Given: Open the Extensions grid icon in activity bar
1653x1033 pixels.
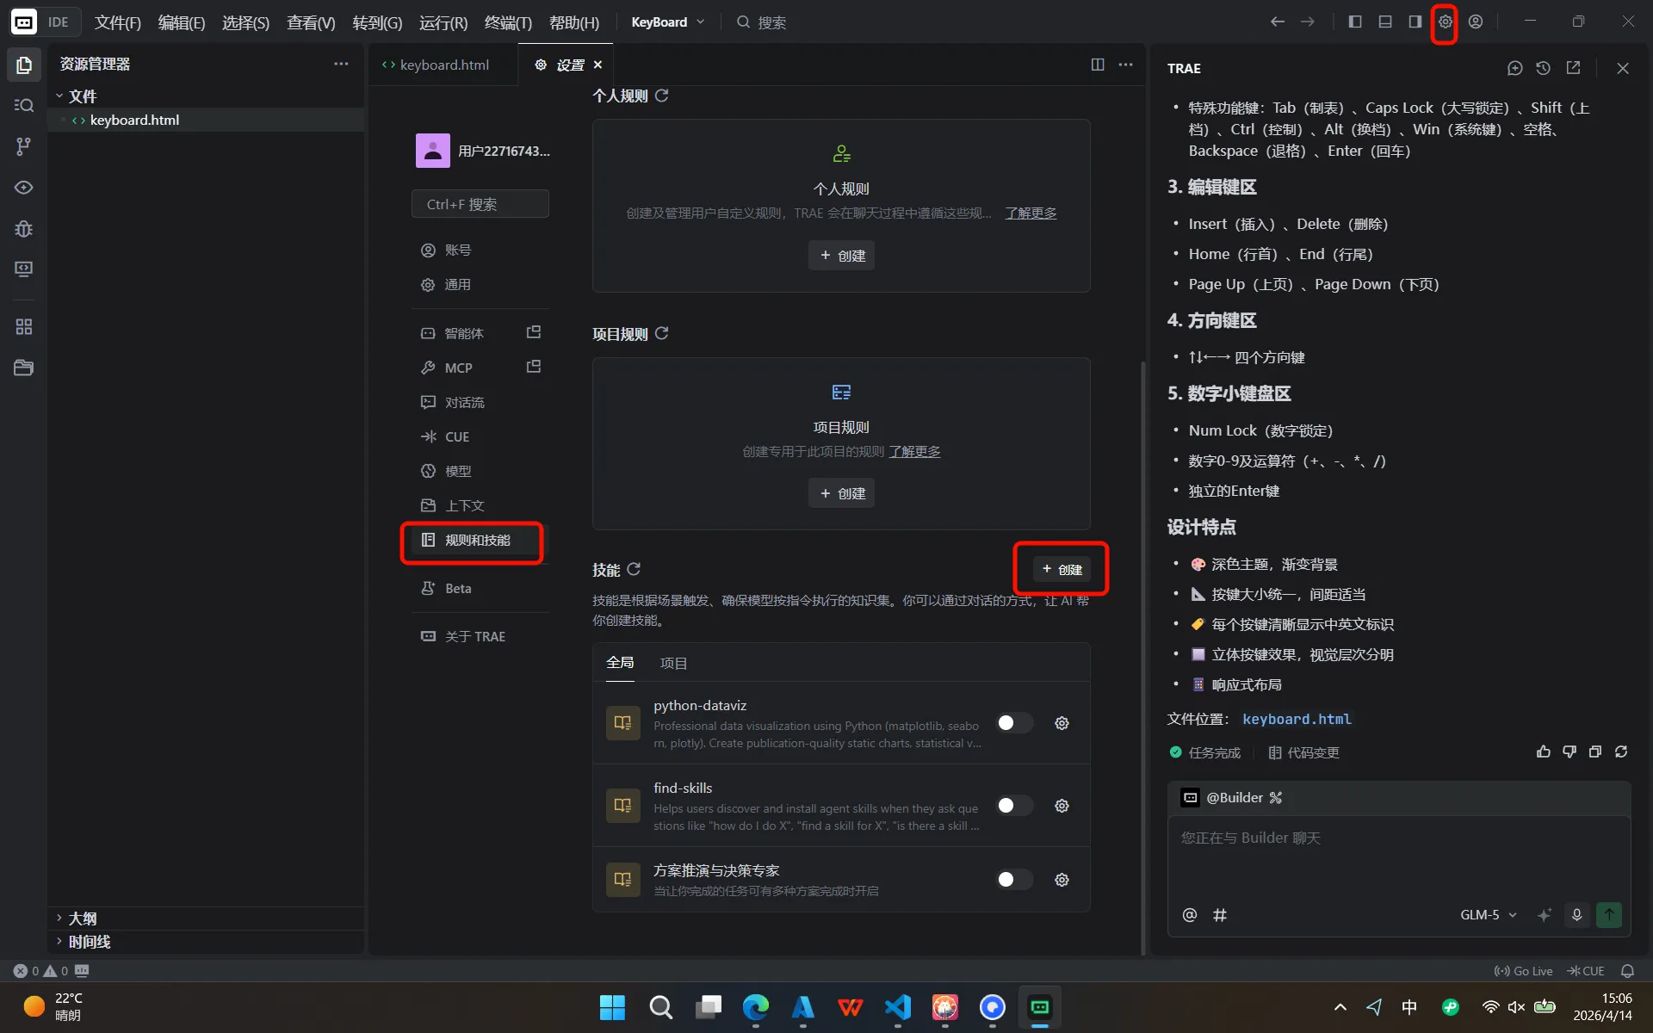Looking at the screenshot, I should [24, 327].
